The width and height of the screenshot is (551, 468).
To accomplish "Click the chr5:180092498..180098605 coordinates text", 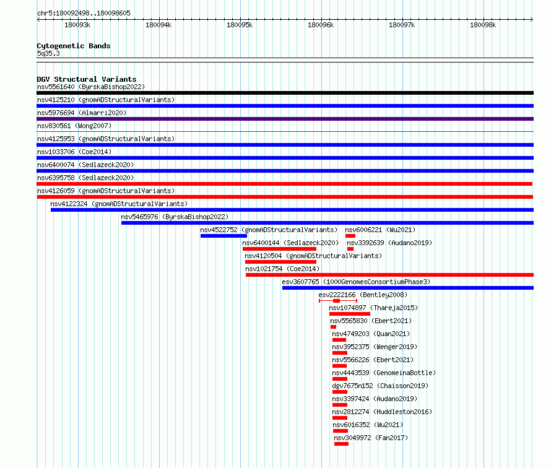I will click(x=84, y=13).
